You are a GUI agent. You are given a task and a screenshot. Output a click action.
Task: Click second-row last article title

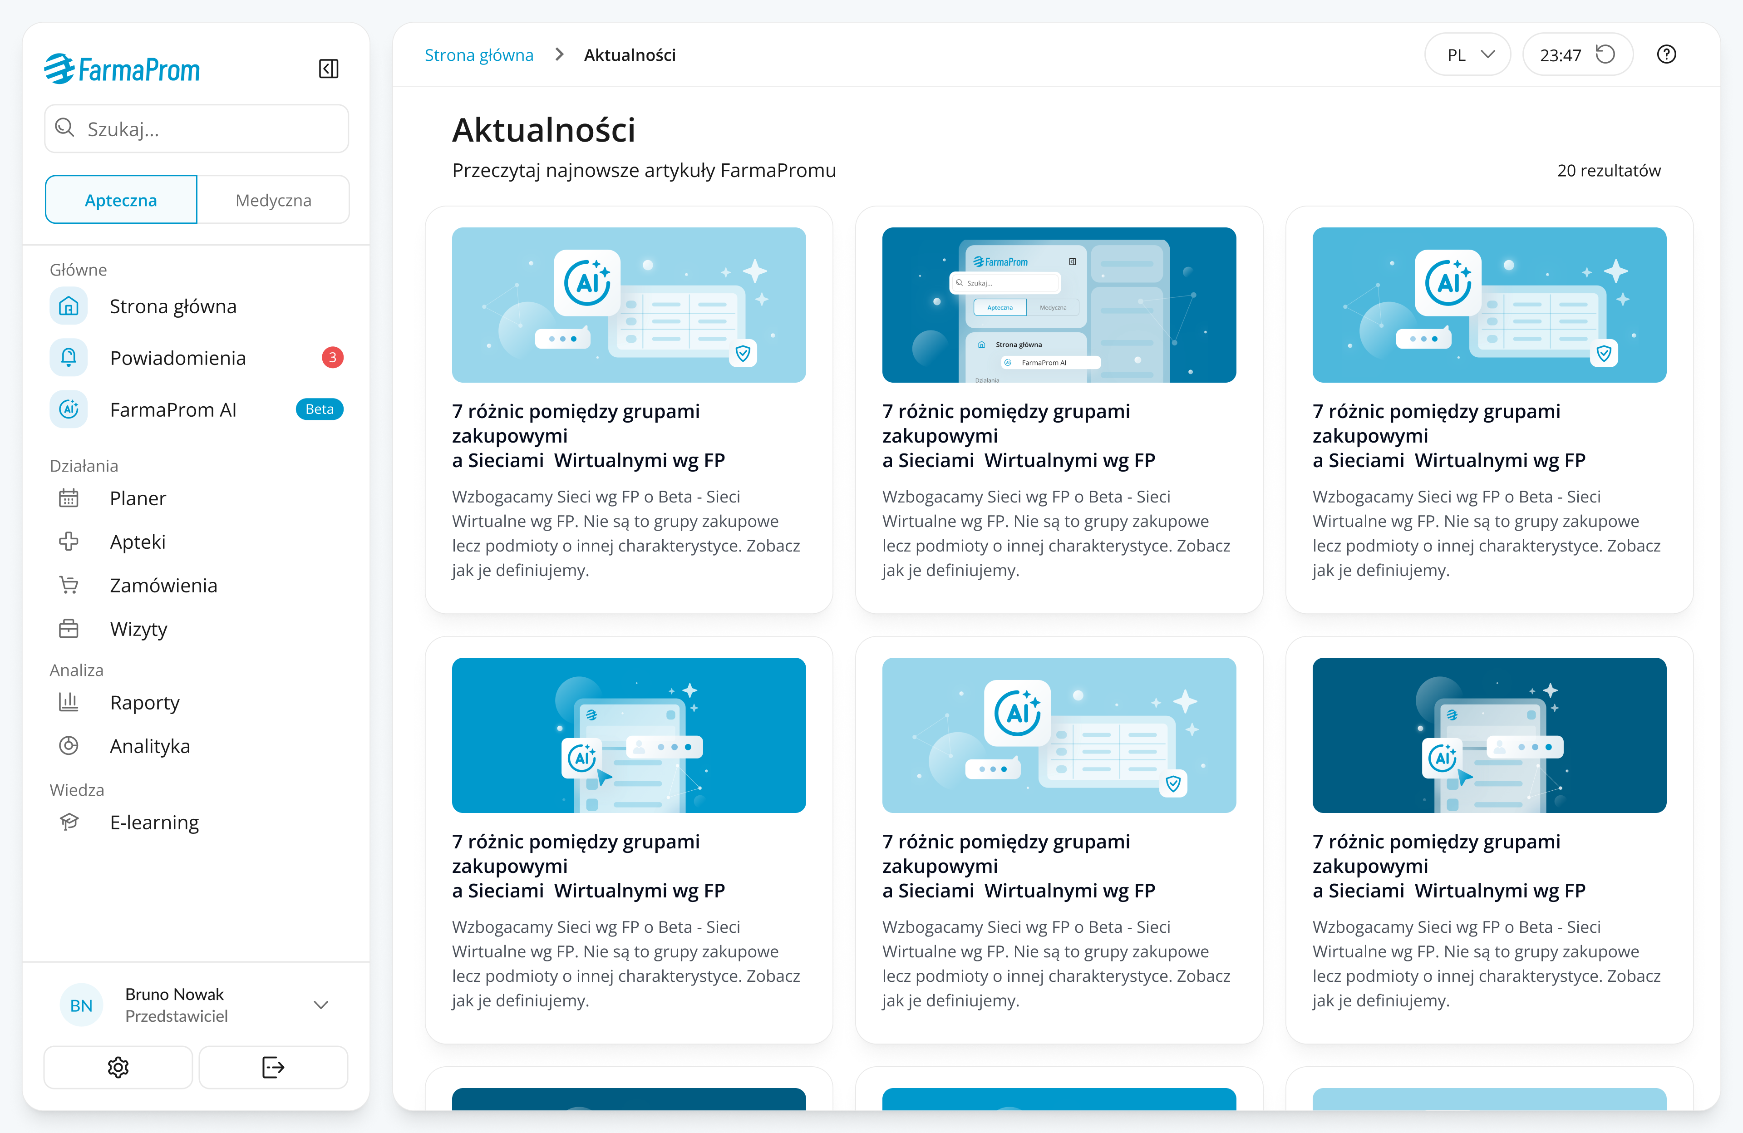(x=1448, y=866)
